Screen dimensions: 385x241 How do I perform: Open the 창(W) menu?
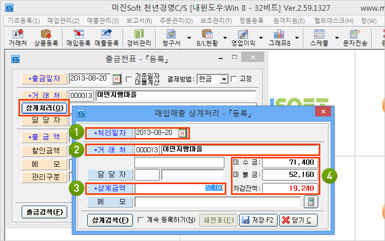[369, 21]
